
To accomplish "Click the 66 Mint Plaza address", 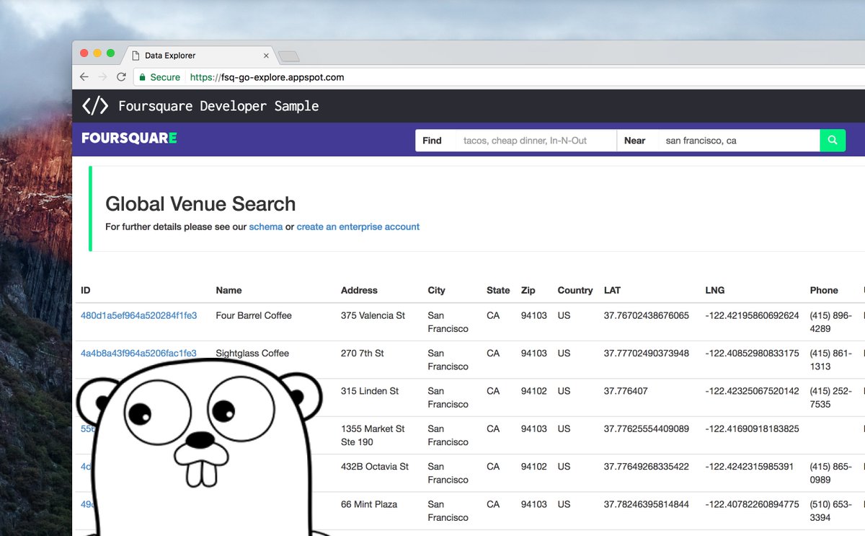I will [x=369, y=504].
